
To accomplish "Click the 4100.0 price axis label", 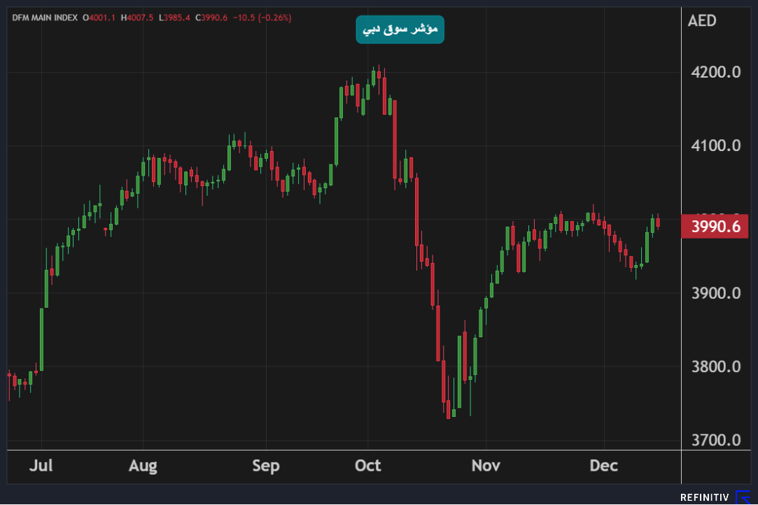I will click(x=715, y=145).
